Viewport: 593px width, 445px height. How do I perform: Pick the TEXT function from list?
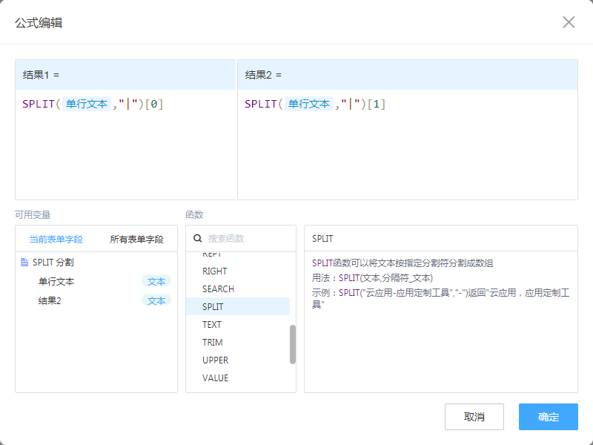(x=212, y=325)
